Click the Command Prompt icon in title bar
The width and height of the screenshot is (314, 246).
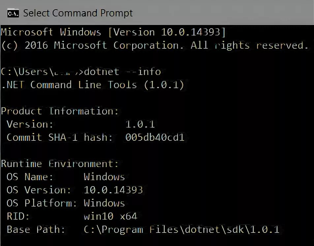click(13, 13)
